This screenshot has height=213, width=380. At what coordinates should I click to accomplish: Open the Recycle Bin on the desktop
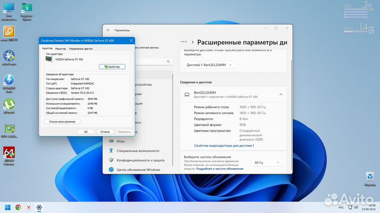click(370, 179)
